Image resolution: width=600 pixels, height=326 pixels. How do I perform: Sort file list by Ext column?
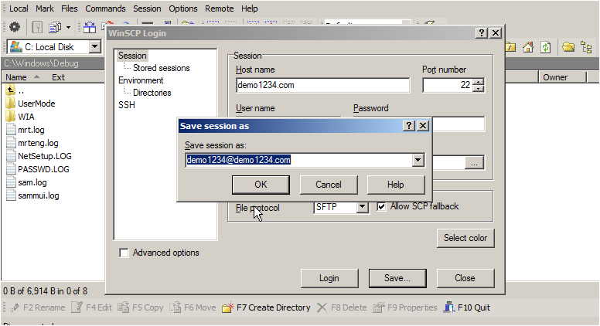point(58,77)
